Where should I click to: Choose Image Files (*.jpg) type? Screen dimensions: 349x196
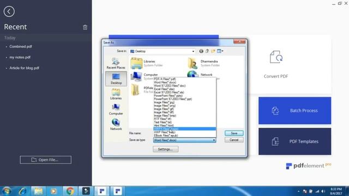pos(185,102)
